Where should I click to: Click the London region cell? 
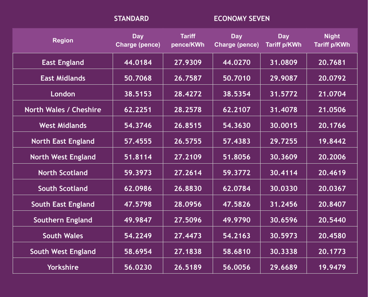coord(63,94)
